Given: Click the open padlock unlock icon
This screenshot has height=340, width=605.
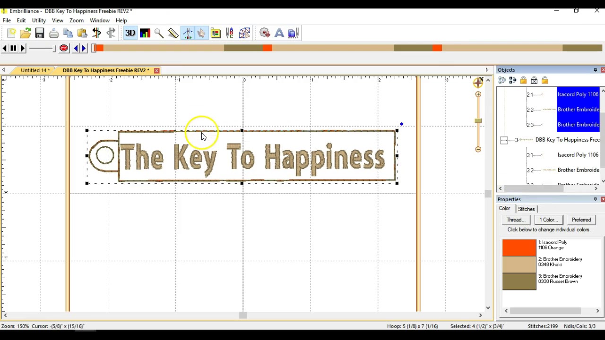Looking at the screenshot, I should point(545,81).
